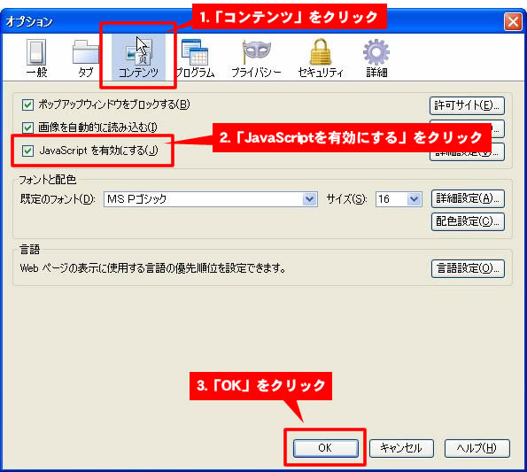Click the キャンセル button
527x472 pixels.
pos(401,448)
